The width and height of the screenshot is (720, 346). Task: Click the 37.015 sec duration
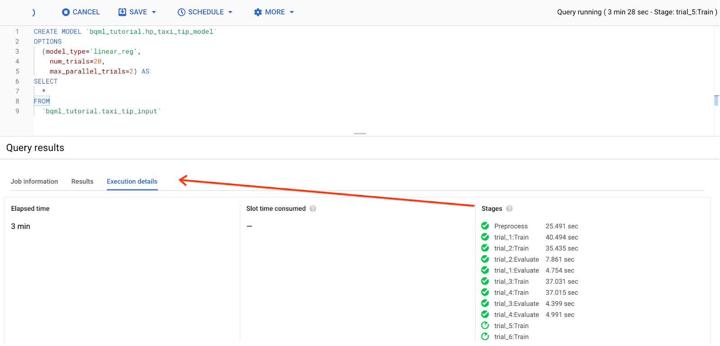click(562, 293)
